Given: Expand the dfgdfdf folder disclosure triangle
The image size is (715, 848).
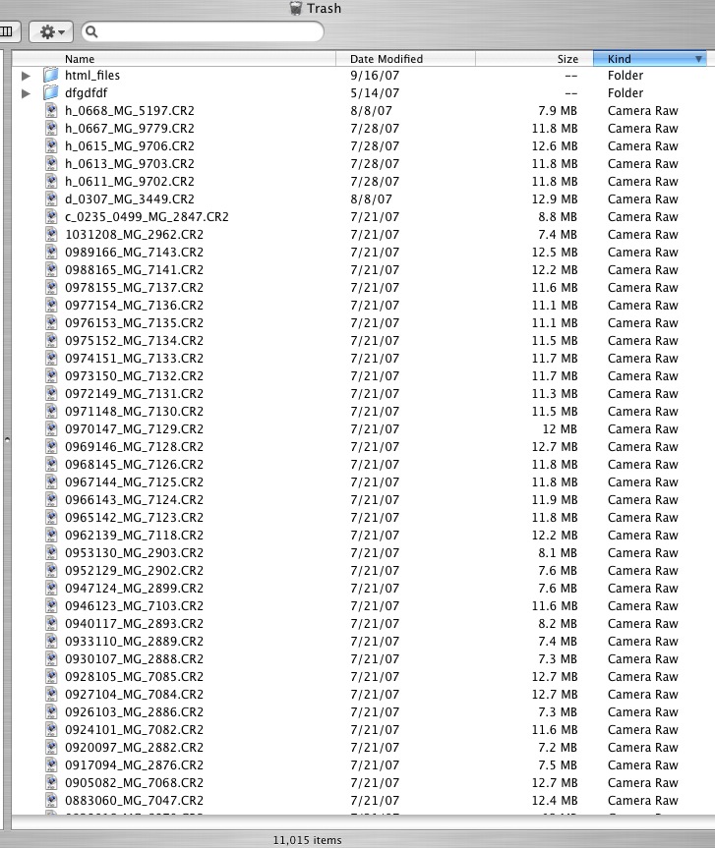Looking at the screenshot, I should coord(27,93).
